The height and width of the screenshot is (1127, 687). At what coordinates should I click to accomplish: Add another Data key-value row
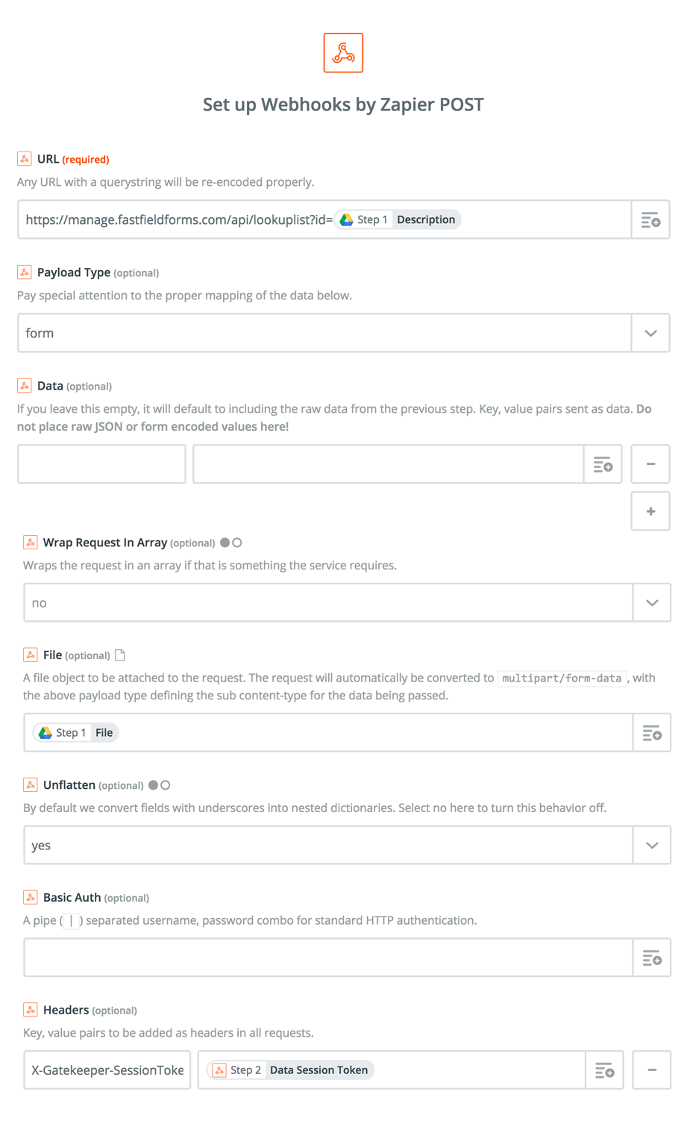pyautogui.click(x=650, y=511)
